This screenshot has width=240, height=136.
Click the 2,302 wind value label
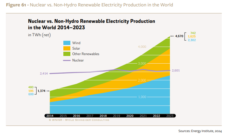(x=192, y=40)
